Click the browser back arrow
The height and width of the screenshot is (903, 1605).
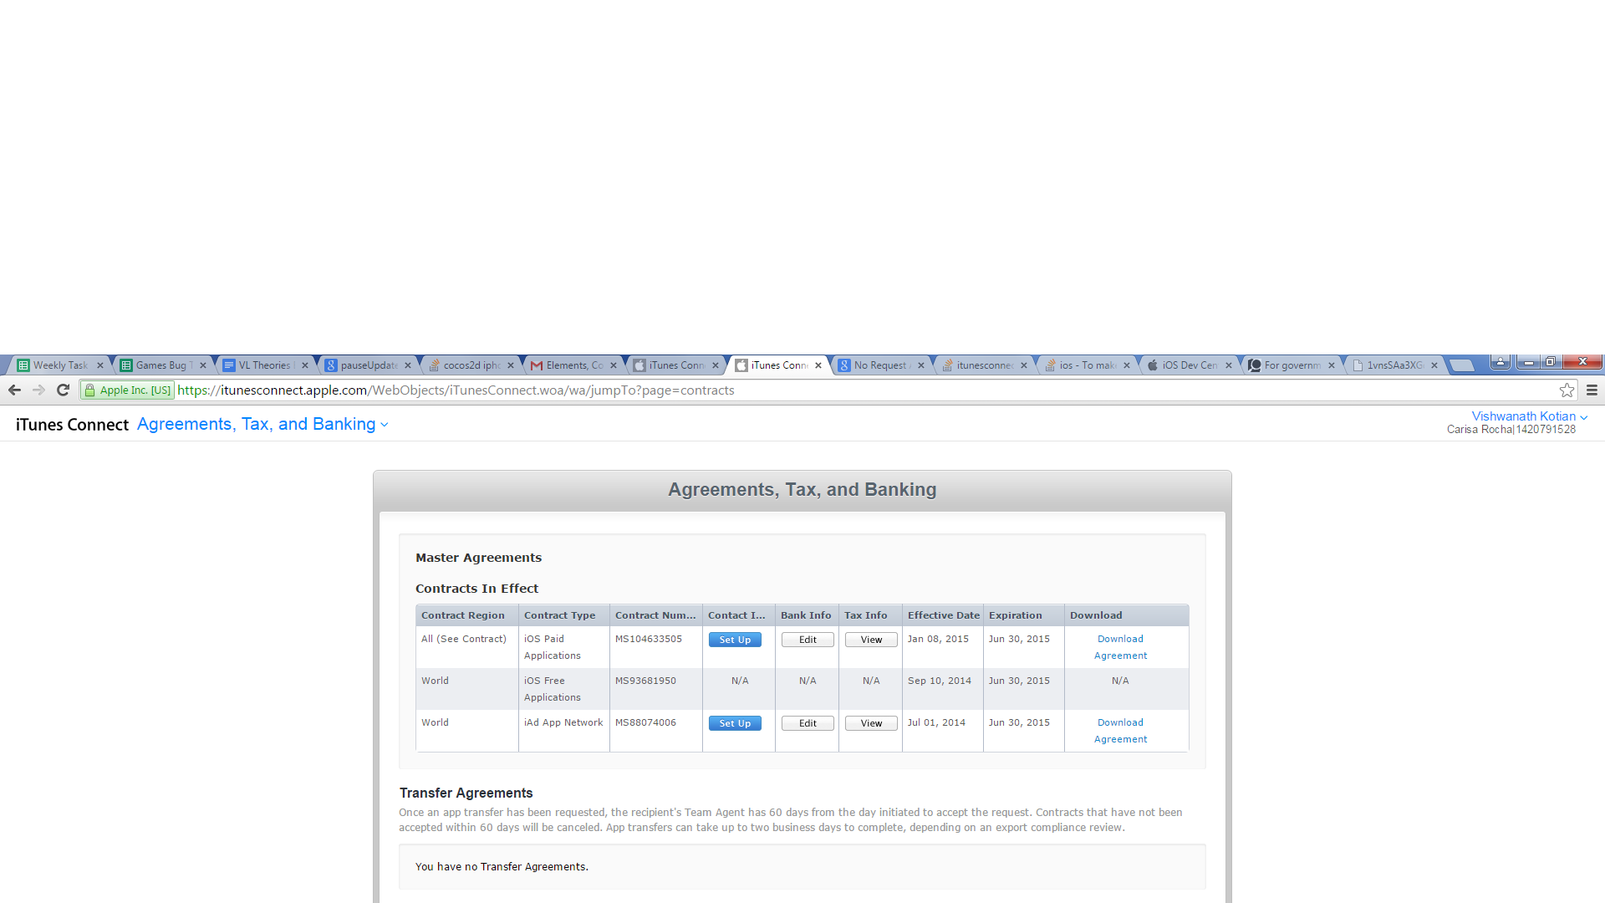14,390
